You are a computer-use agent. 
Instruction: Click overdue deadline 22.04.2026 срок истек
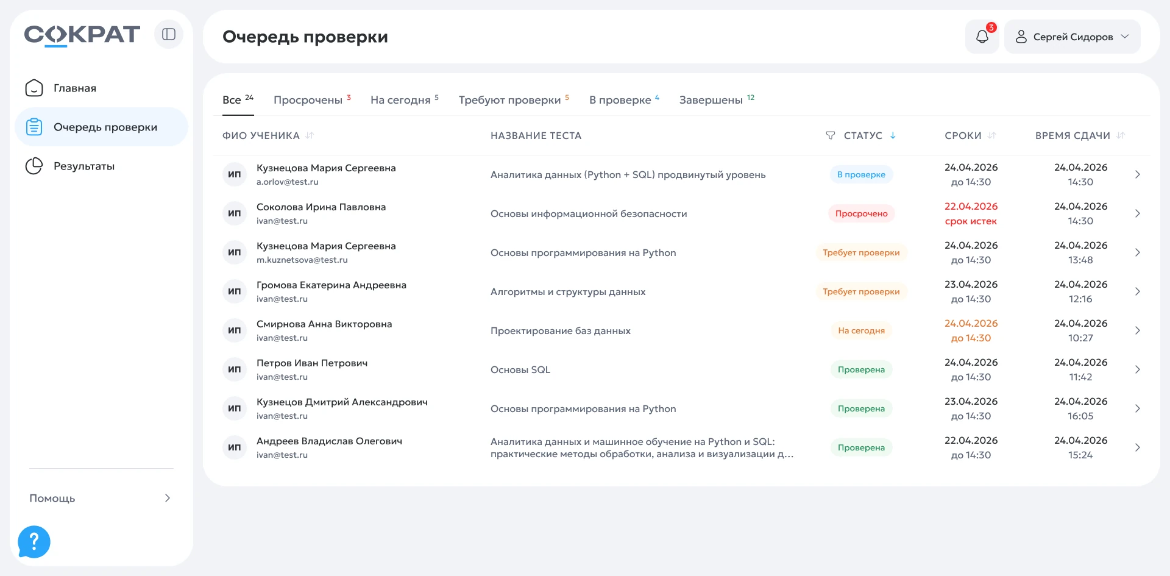[x=971, y=213]
